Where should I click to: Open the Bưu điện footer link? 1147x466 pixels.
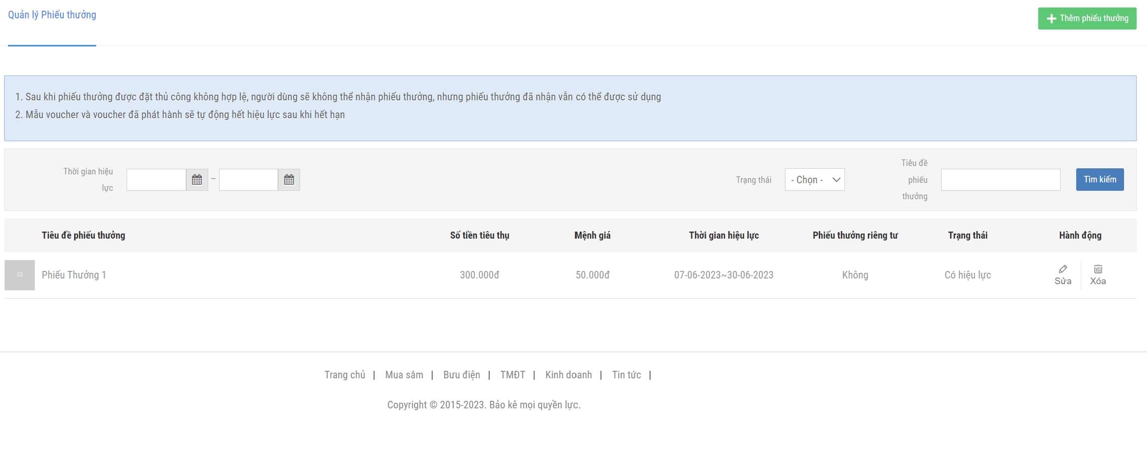coord(461,375)
